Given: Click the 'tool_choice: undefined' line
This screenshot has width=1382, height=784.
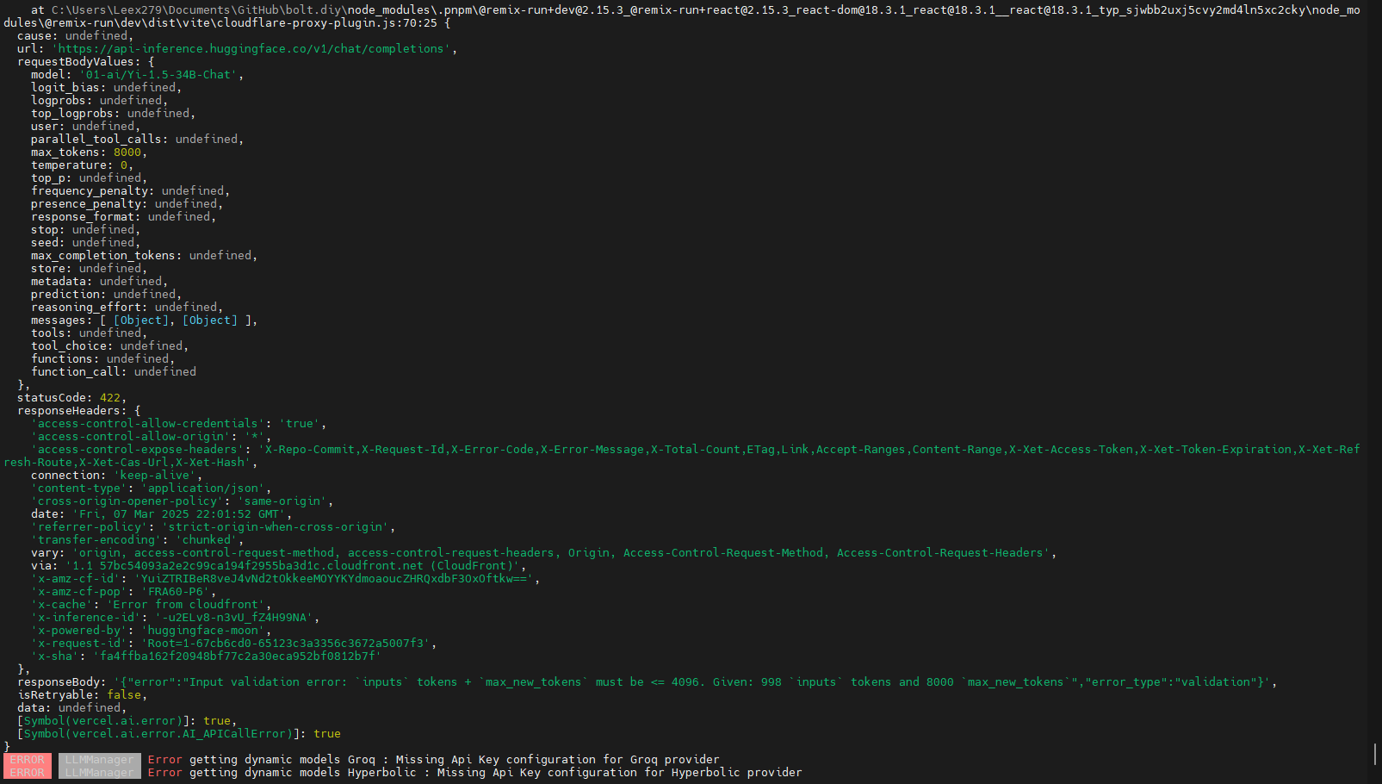Looking at the screenshot, I should (110, 346).
